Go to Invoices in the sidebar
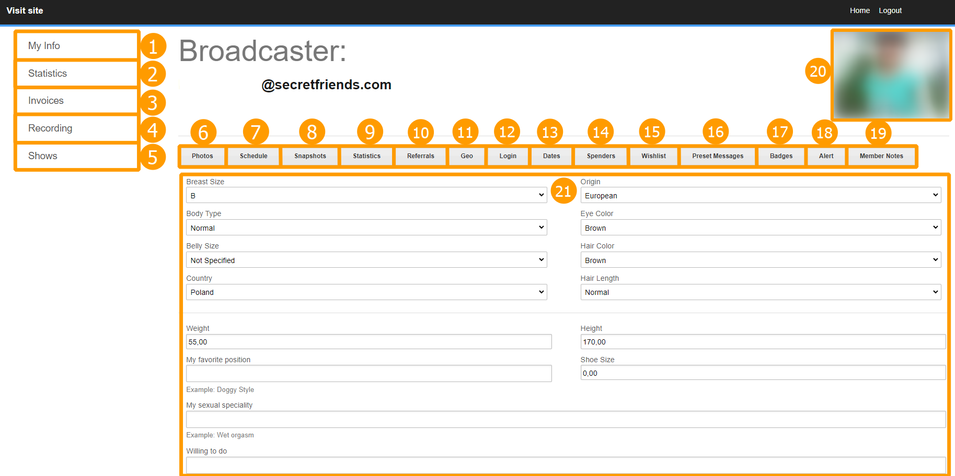The image size is (955, 476). pos(76,101)
